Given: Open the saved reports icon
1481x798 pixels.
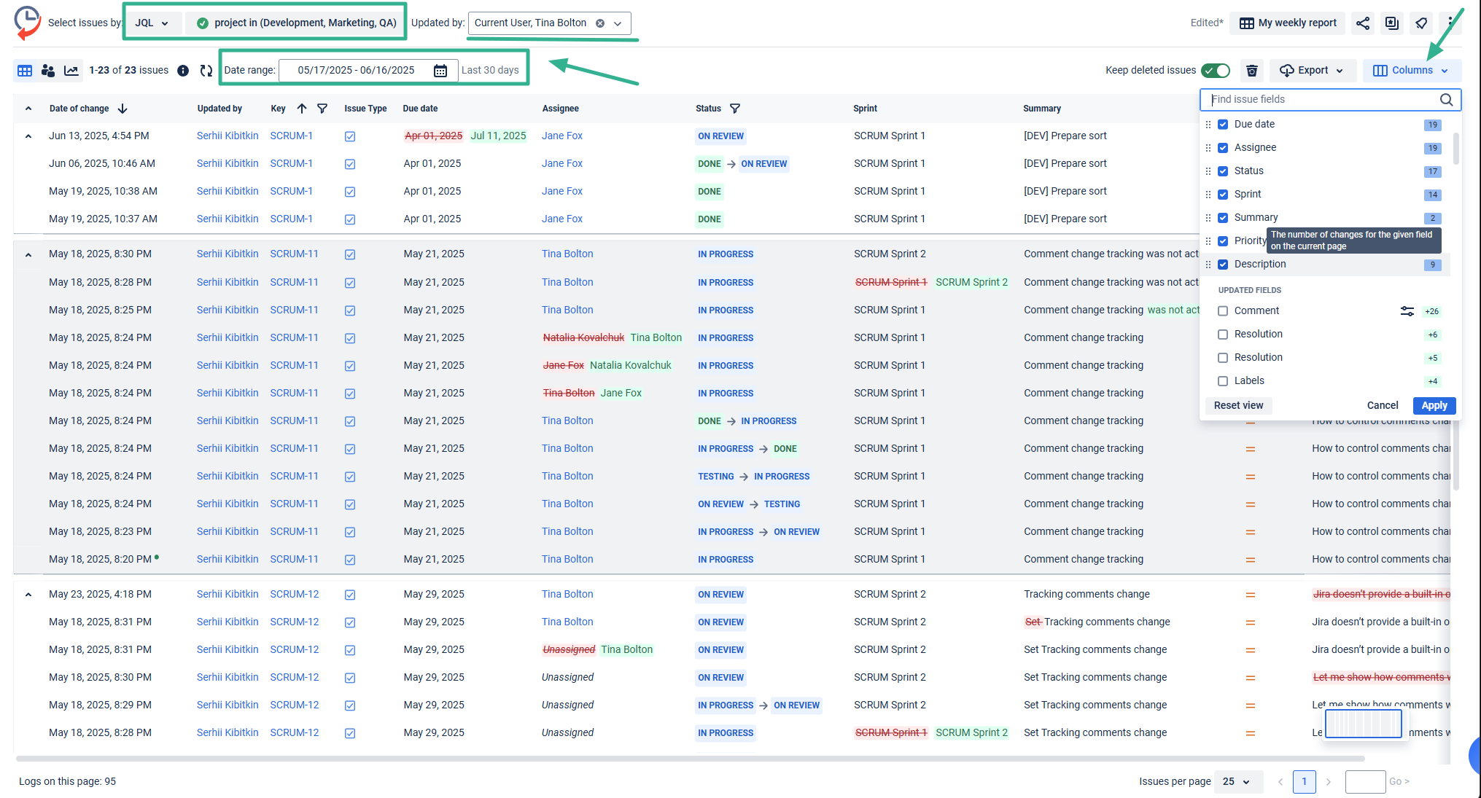Looking at the screenshot, I should point(1392,23).
